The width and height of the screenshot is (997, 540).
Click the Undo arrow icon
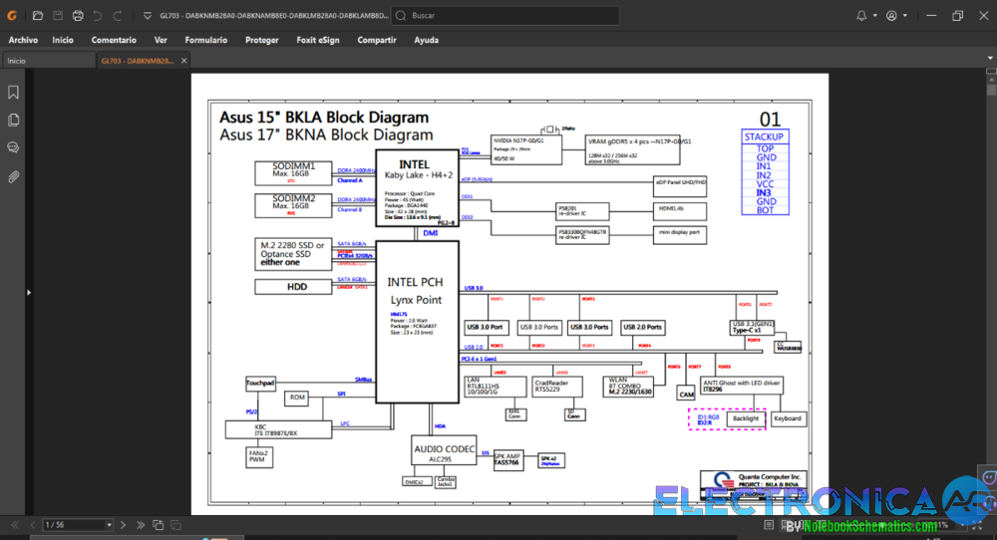(x=97, y=16)
